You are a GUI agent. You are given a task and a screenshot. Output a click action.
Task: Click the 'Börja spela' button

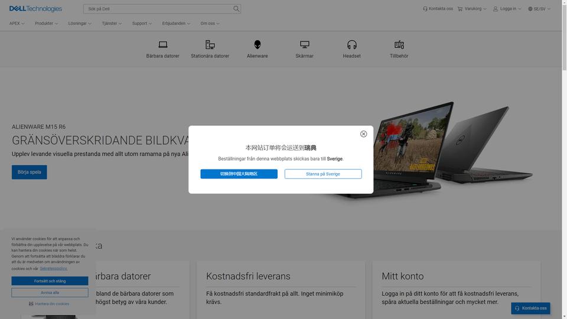(x=30, y=172)
